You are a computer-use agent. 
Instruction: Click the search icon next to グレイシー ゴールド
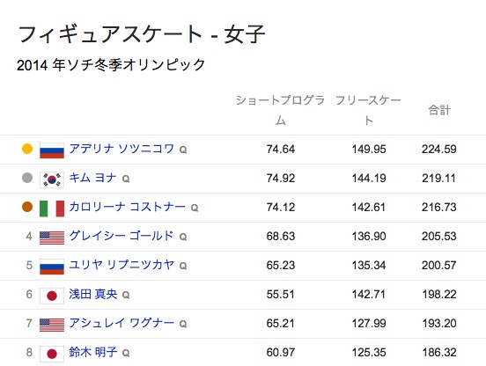tap(183, 238)
